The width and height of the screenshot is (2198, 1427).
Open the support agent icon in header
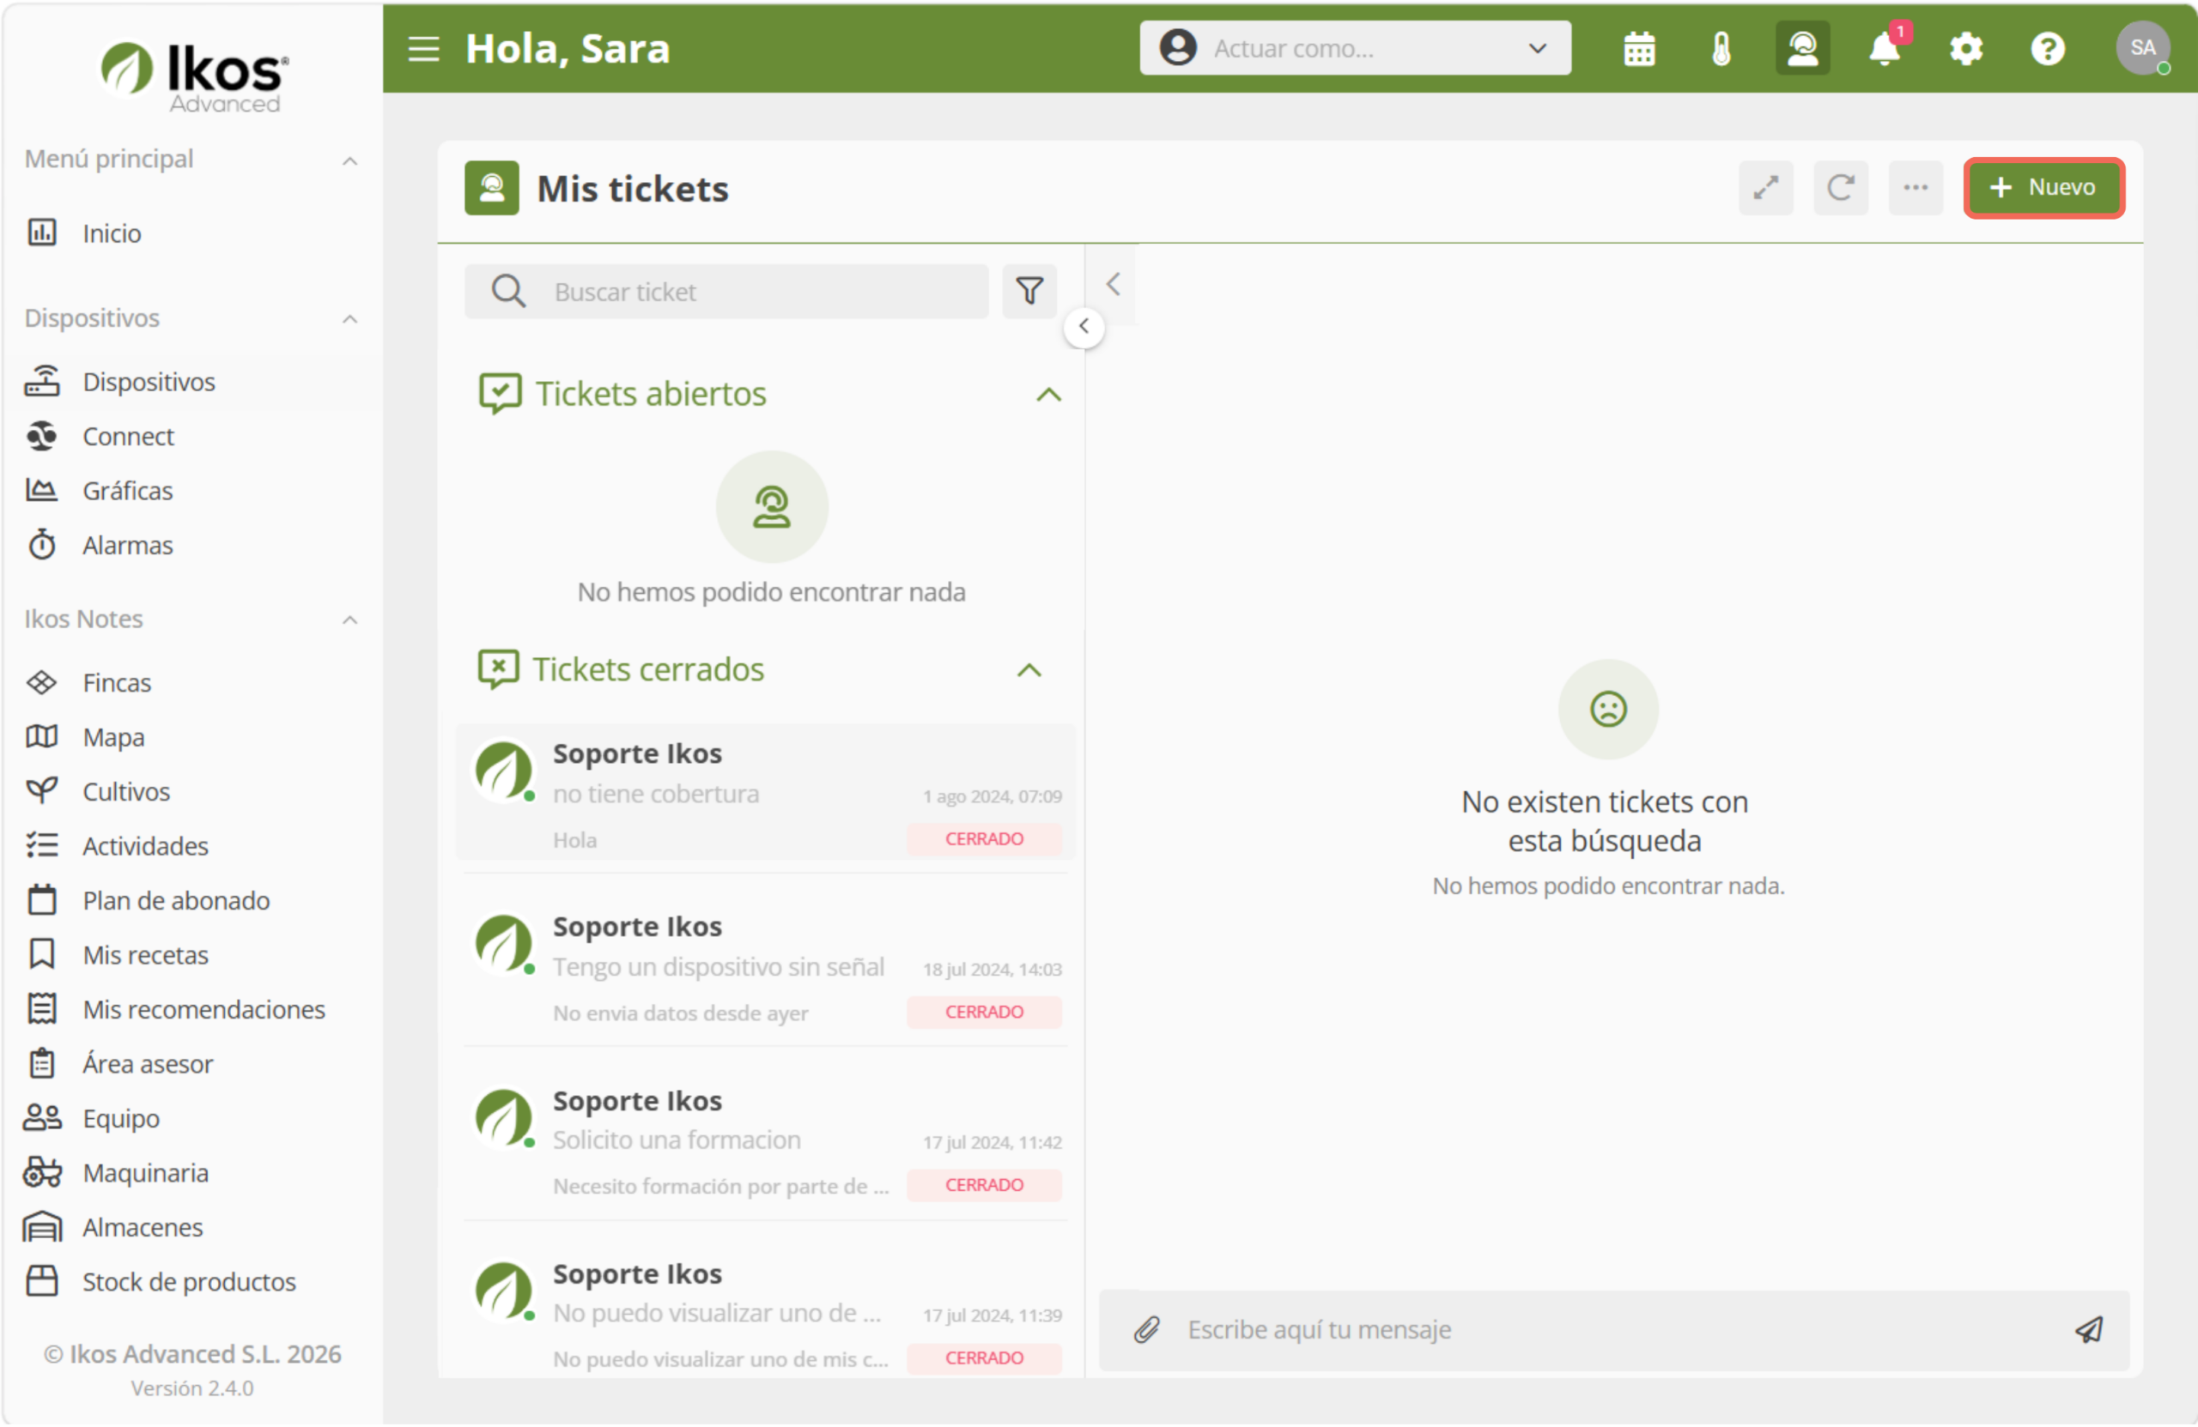(1802, 48)
